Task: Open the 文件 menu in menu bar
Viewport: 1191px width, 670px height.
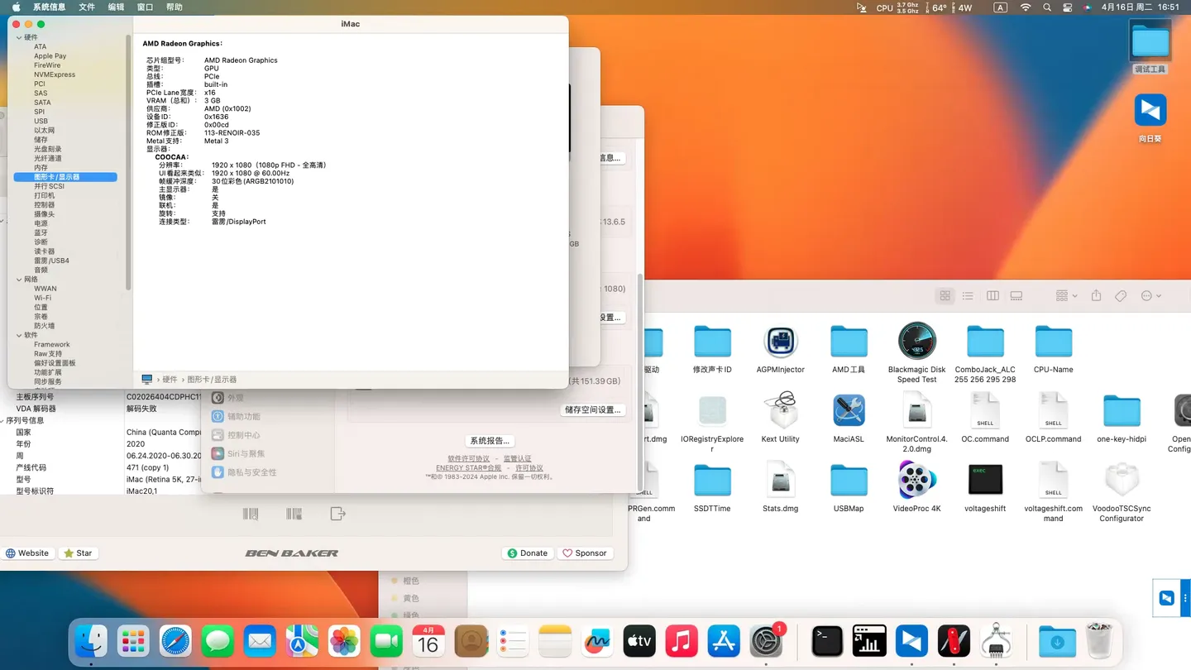Action: 87,7
